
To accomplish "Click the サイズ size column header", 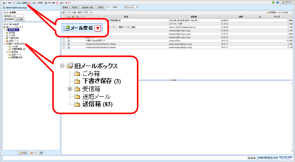I will [x=277, y=17].
